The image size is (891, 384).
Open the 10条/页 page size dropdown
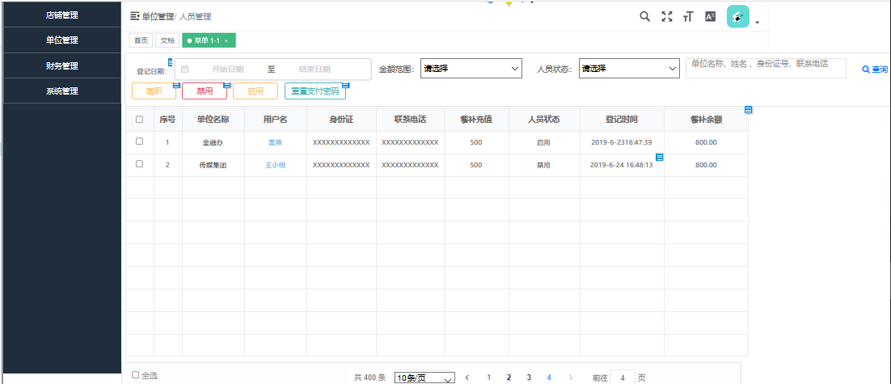tap(424, 378)
